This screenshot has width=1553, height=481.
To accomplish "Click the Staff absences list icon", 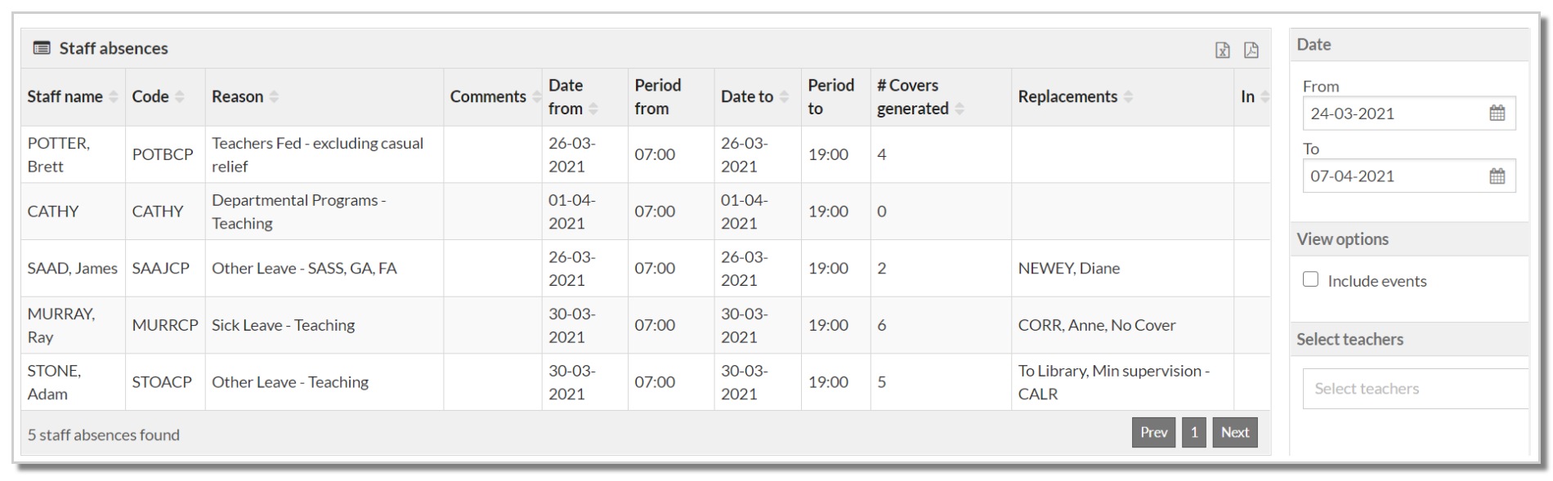I will tap(42, 48).
